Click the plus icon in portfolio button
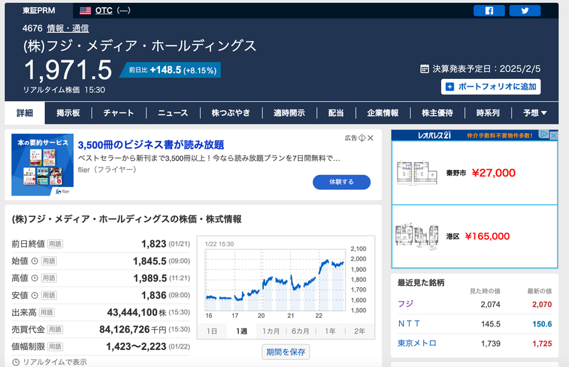This screenshot has height=367, width=569. pyautogui.click(x=450, y=87)
